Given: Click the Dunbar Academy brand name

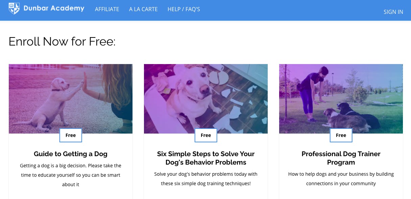Looking at the screenshot, I should click(54, 8).
